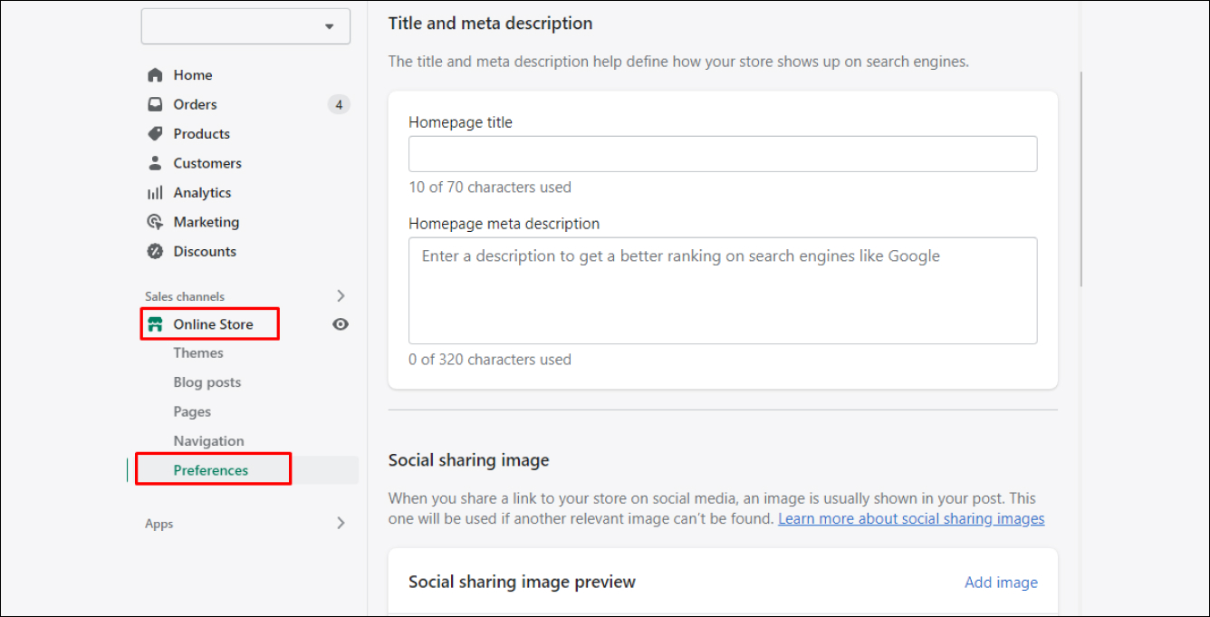This screenshot has width=1210, height=617.
Task: Go to Marketing section
Action: [206, 222]
